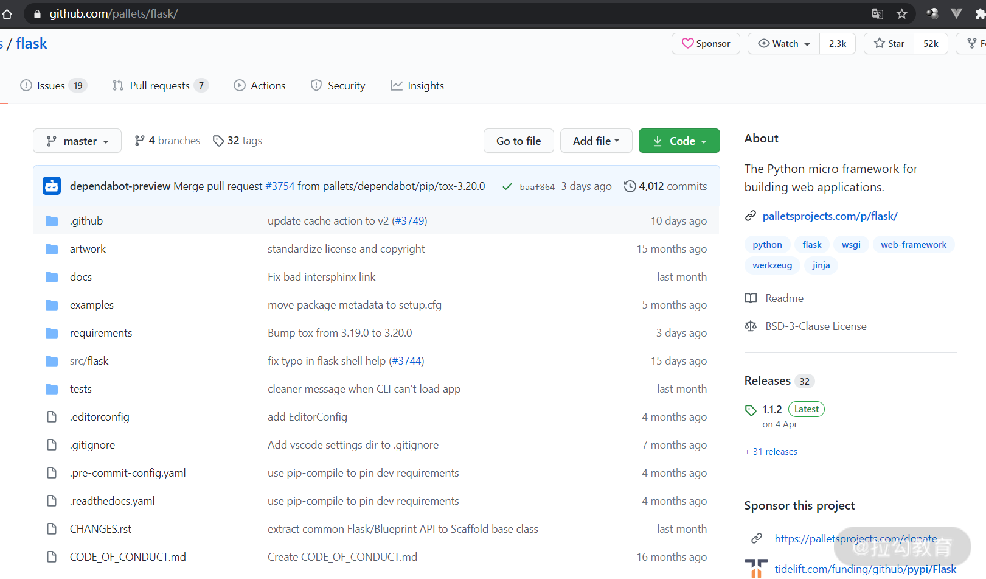Expand the Add file dropdown
986x579 pixels.
click(595, 141)
